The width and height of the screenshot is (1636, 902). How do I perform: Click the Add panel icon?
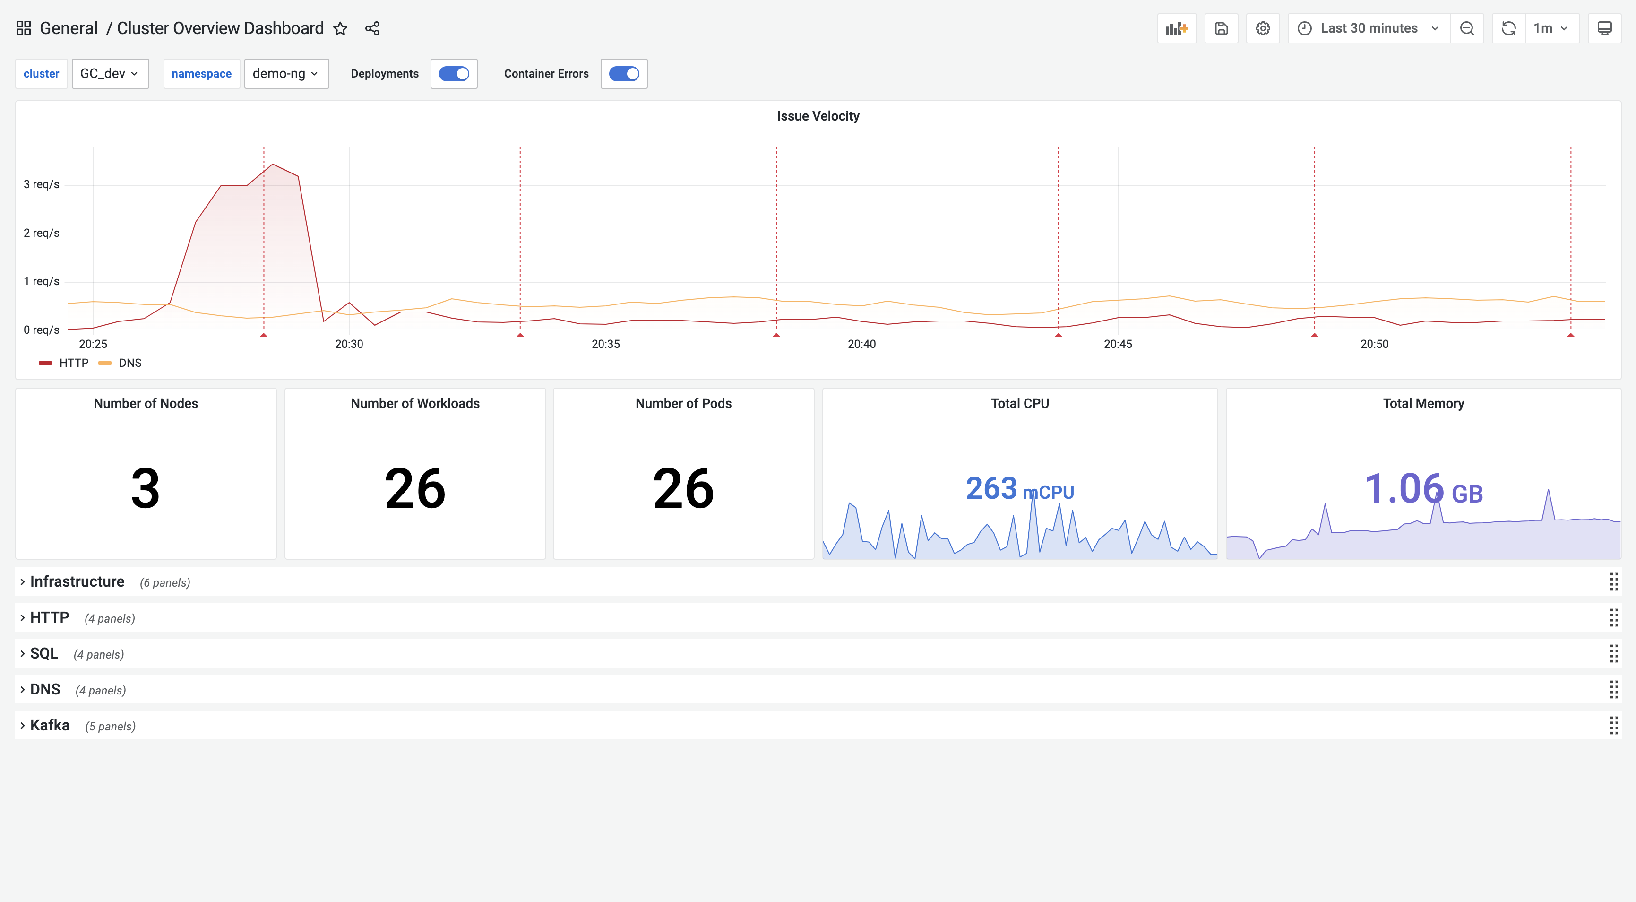click(x=1176, y=28)
